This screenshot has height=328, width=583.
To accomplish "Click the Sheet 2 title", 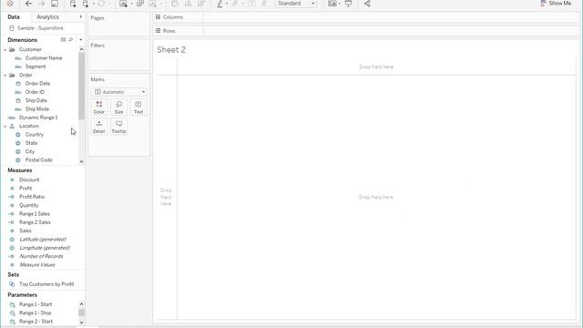I will pyautogui.click(x=171, y=50).
